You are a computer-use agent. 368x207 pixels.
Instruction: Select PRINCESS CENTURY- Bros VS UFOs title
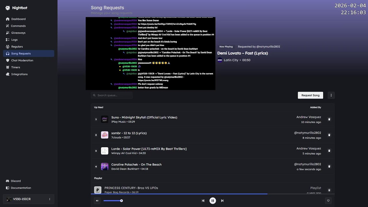pyautogui.click(x=131, y=188)
